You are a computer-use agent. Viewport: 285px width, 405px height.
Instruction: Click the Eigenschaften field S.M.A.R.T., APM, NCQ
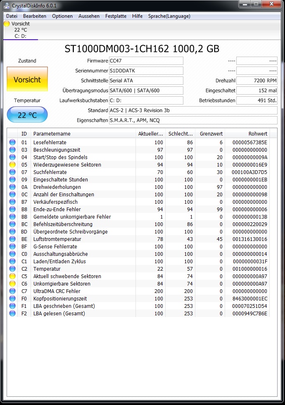tap(193, 120)
